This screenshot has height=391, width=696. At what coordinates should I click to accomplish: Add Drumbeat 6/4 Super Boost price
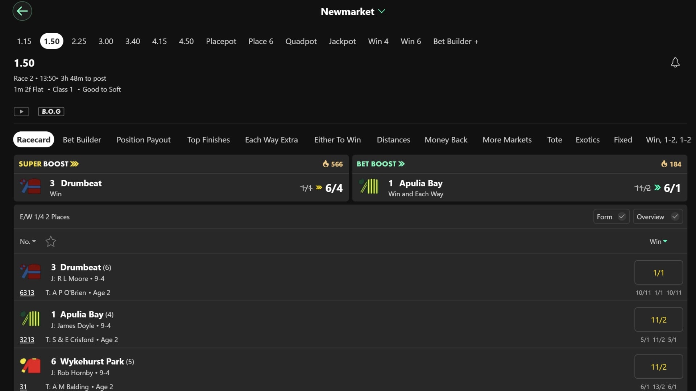[x=334, y=188]
